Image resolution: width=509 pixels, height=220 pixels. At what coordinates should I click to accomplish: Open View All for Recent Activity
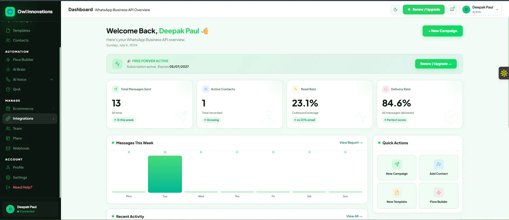pos(354,216)
